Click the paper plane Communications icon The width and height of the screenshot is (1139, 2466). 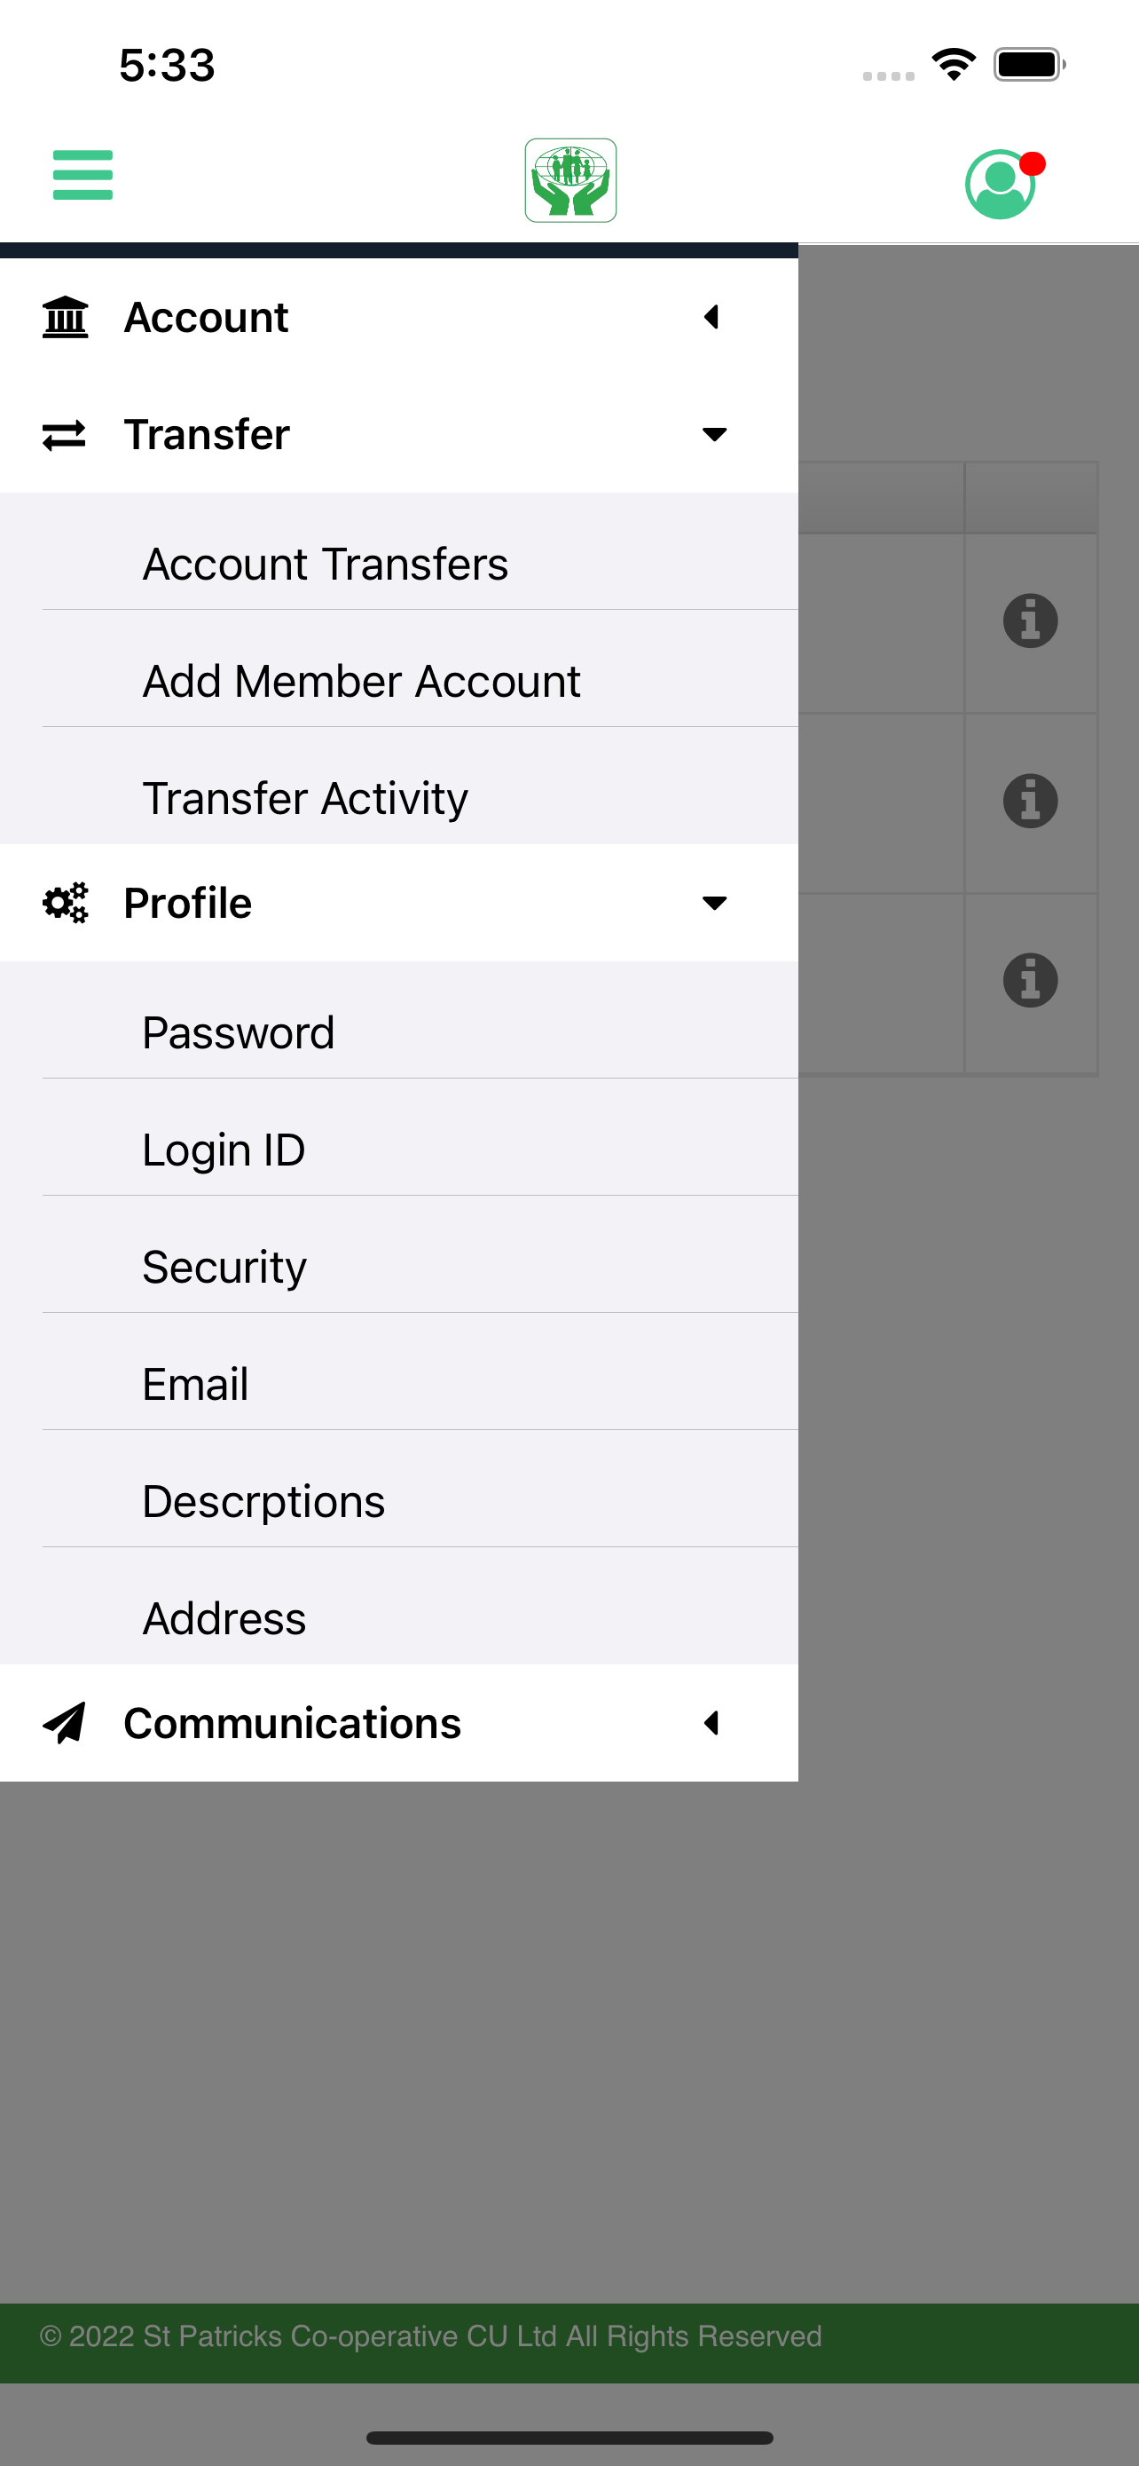(64, 1723)
